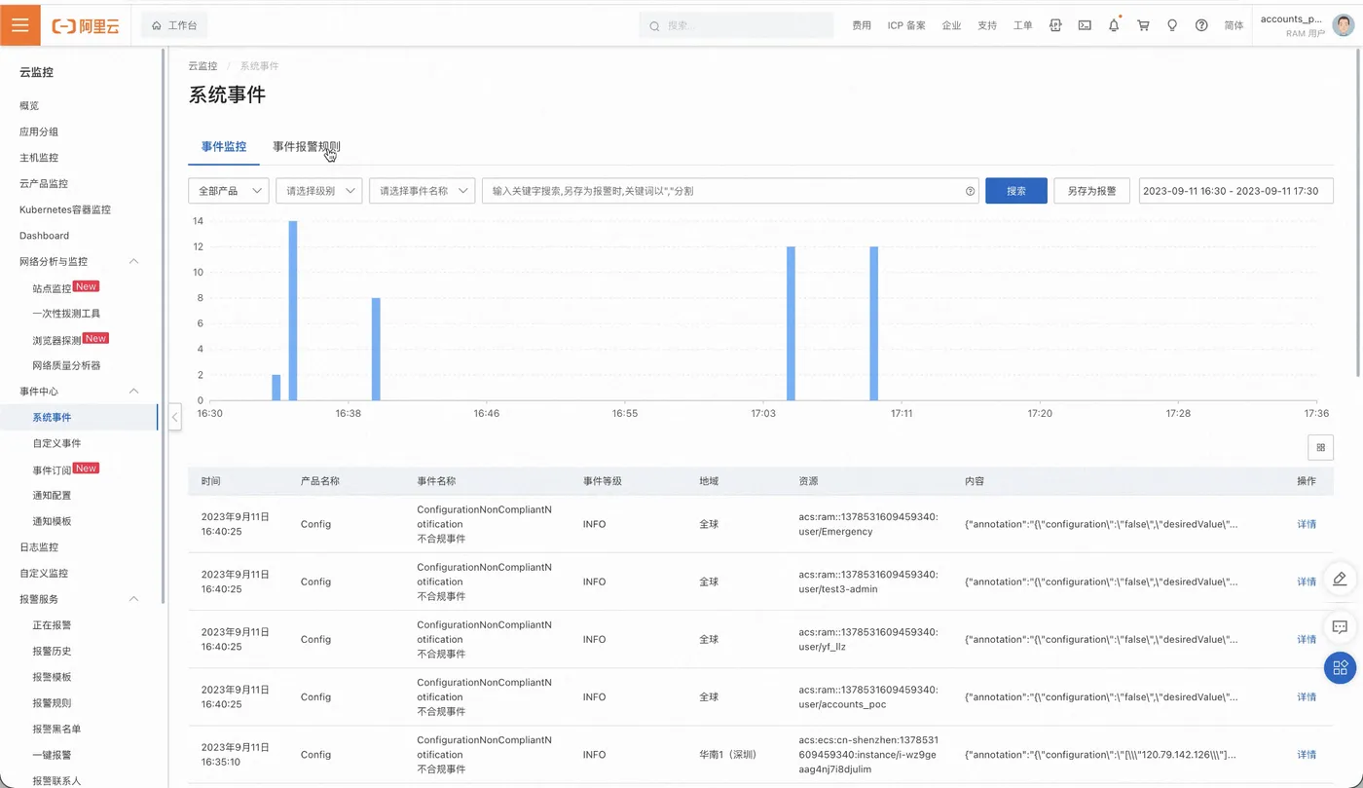Click the keyword field help icon

pos(970,191)
